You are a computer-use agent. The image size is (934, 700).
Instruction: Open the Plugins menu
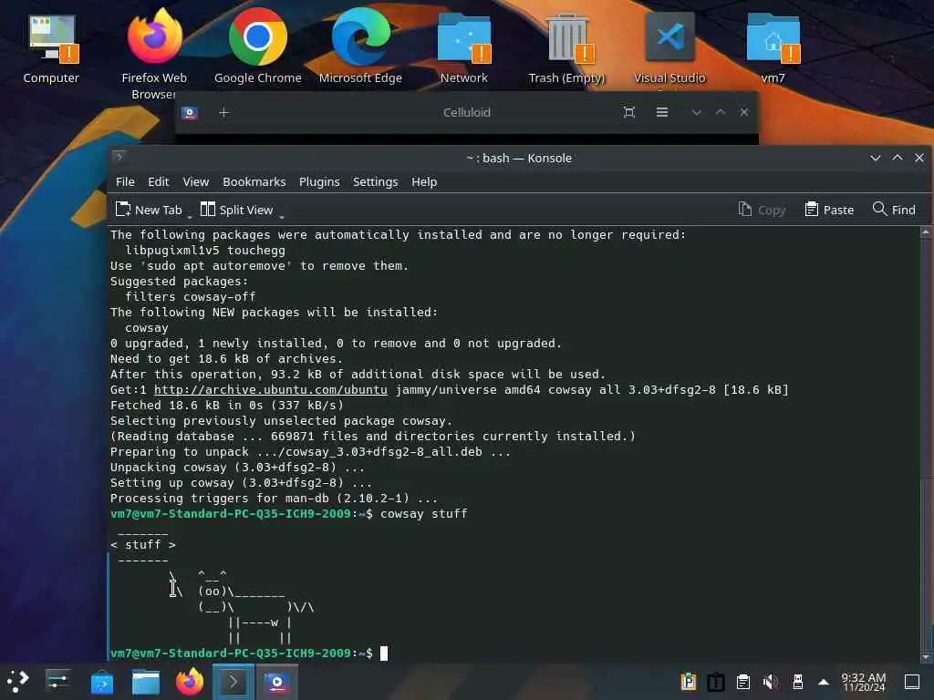(319, 181)
